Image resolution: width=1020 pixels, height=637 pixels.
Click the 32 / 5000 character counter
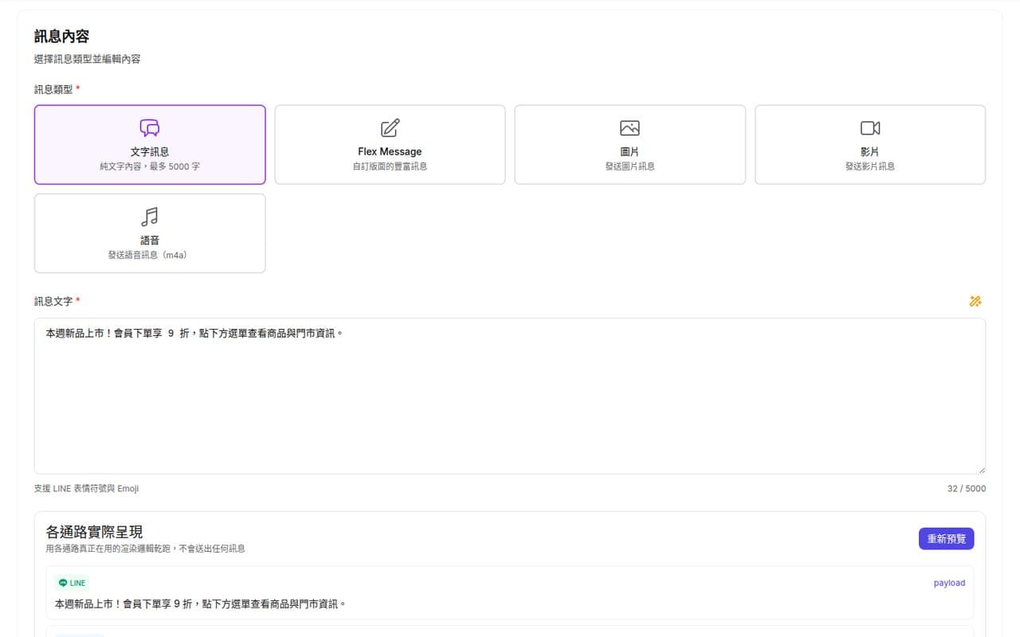point(967,488)
